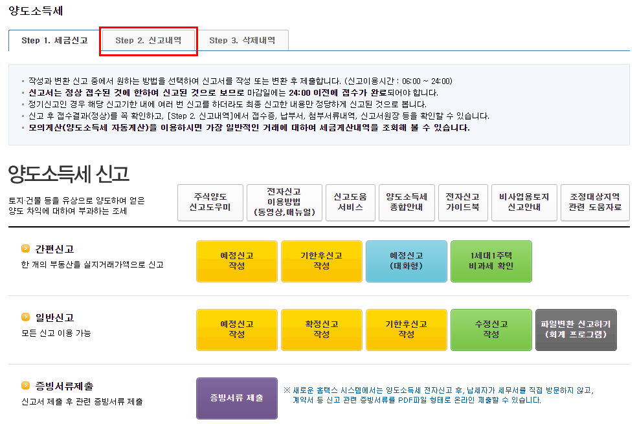Start 예정신고 작성 under 일반신고
The height and width of the screenshot is (424, 637).
tap(236, 330)
